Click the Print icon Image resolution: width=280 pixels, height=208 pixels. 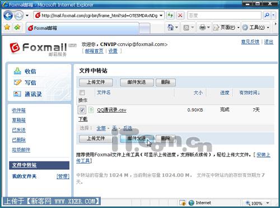tap(202, 28)
